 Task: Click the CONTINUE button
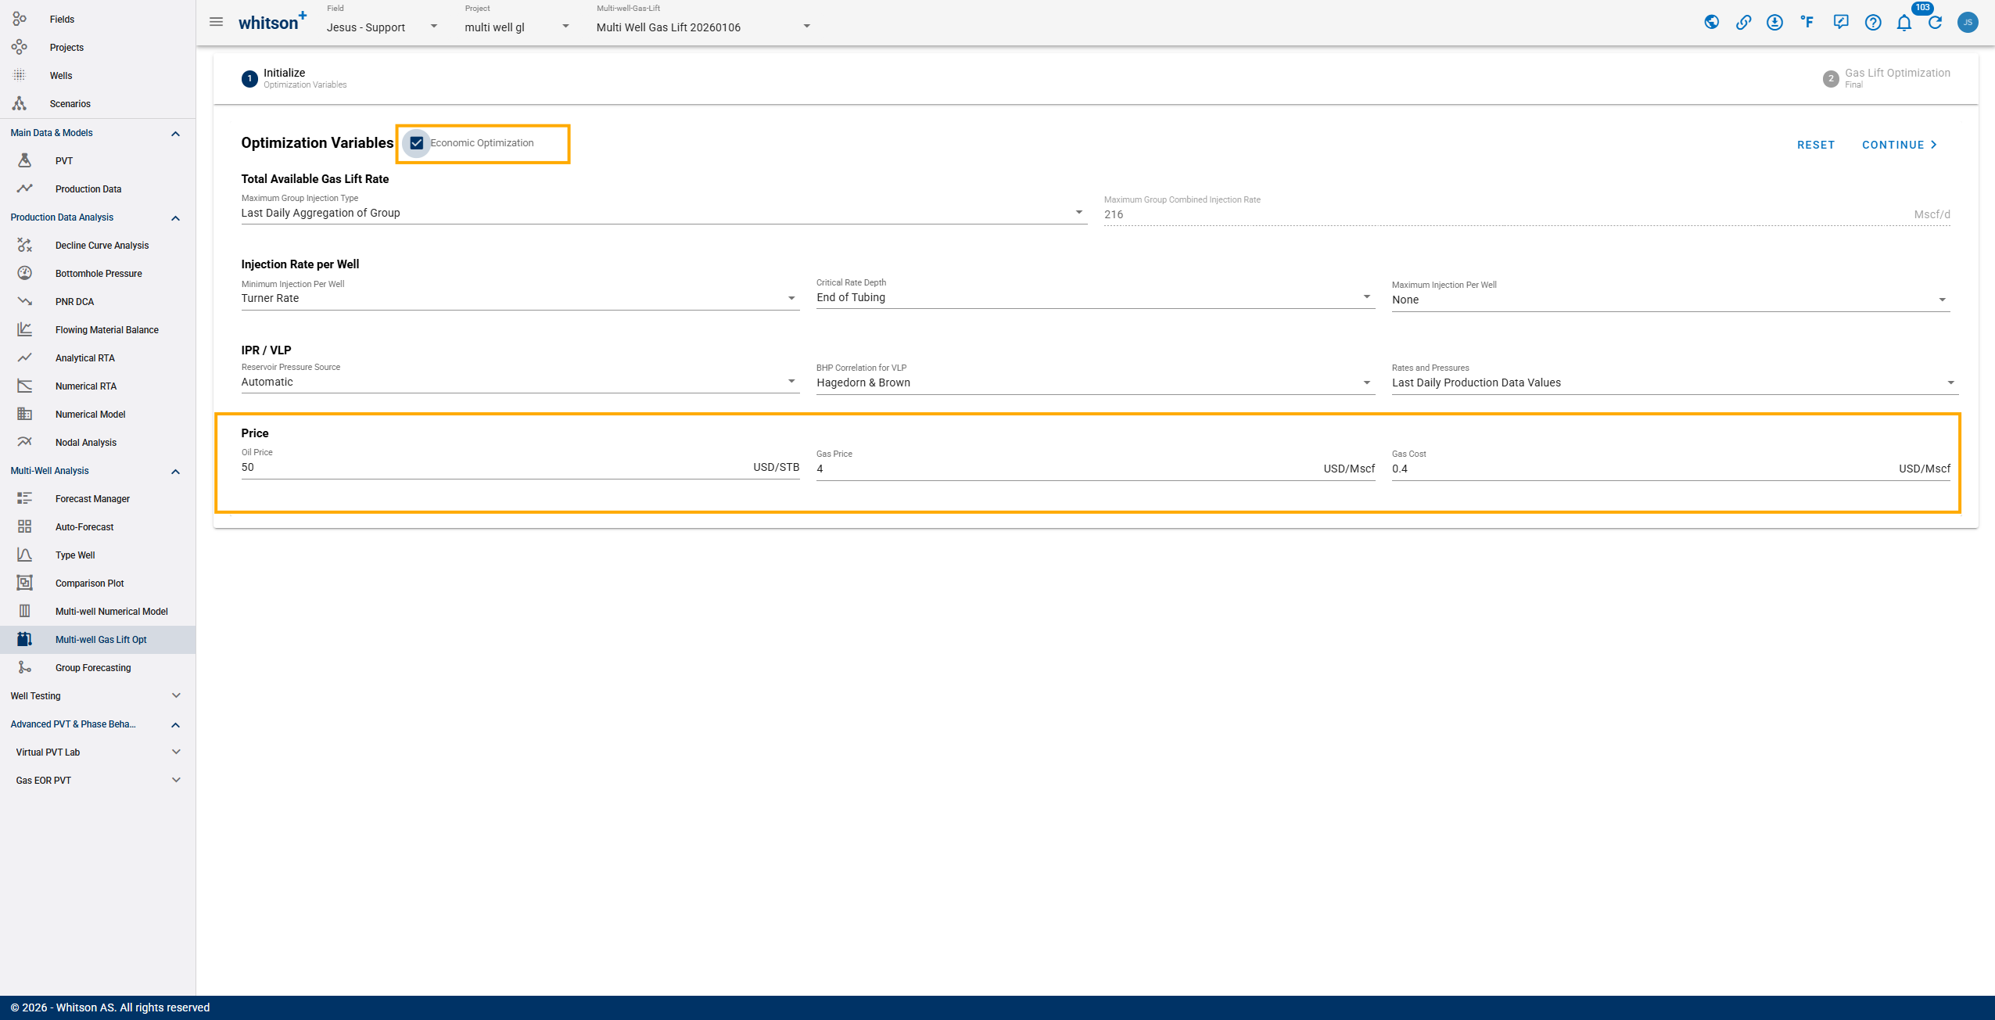point(1899,145)
